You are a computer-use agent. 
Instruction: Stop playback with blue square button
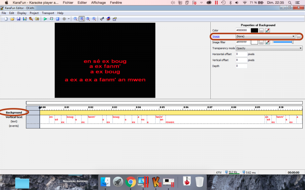click(58, 19)
